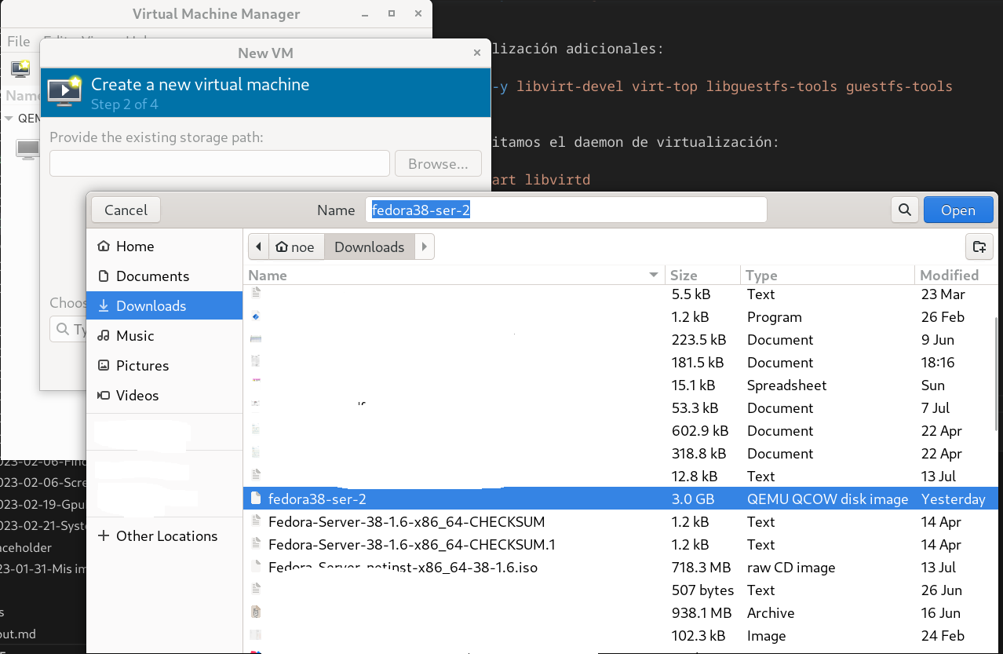This screenshot has height=654, width=1003.
Task: Sort files by the Modified column header
Action: pos(955,275)
